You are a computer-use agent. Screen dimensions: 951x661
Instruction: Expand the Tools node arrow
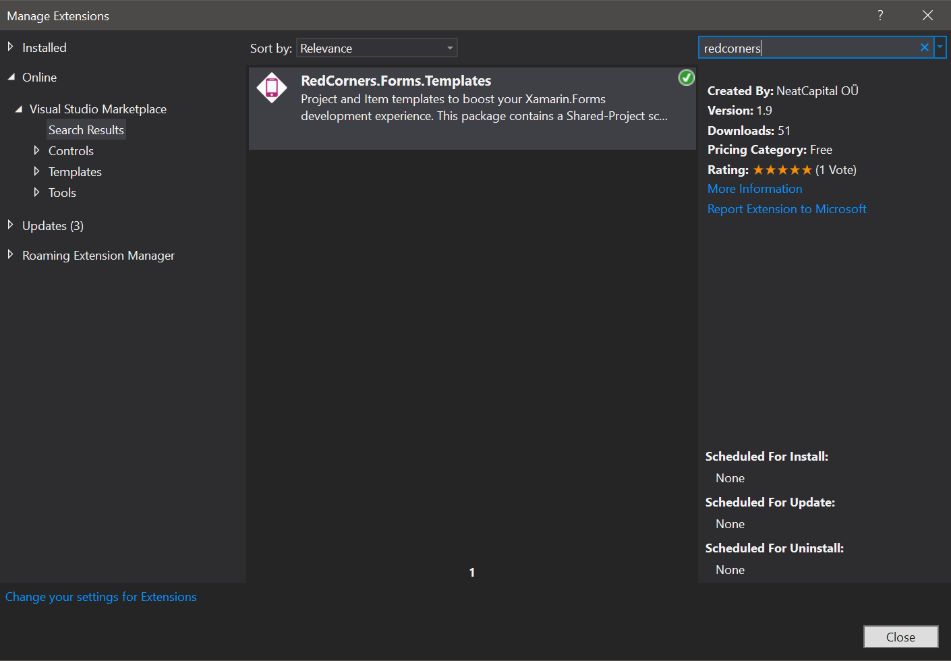click(x=36, y=192)
